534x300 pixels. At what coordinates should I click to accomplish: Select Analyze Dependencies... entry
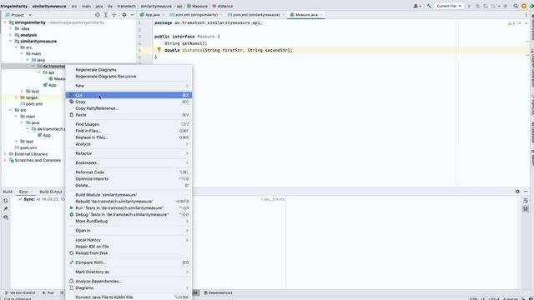(128, 282)
